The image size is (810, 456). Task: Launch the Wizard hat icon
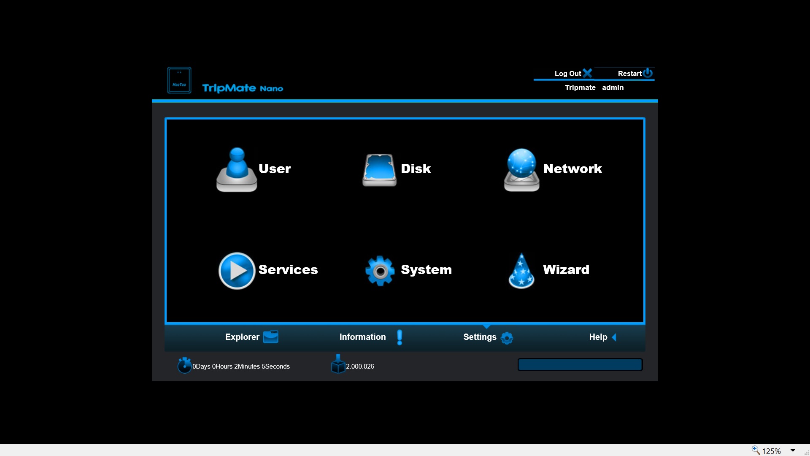(521, 271)
